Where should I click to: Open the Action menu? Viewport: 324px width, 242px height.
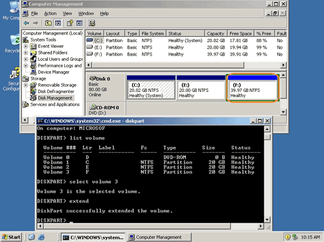[51, 14]
